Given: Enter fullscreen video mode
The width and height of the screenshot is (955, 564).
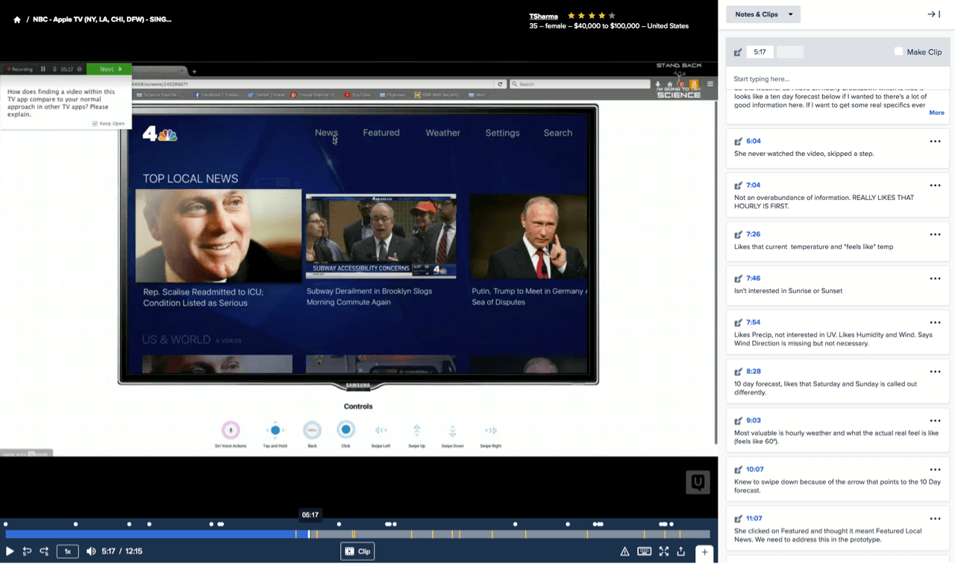Looking at the screenshot, I should pyautogui.click(x=663, y=551).
